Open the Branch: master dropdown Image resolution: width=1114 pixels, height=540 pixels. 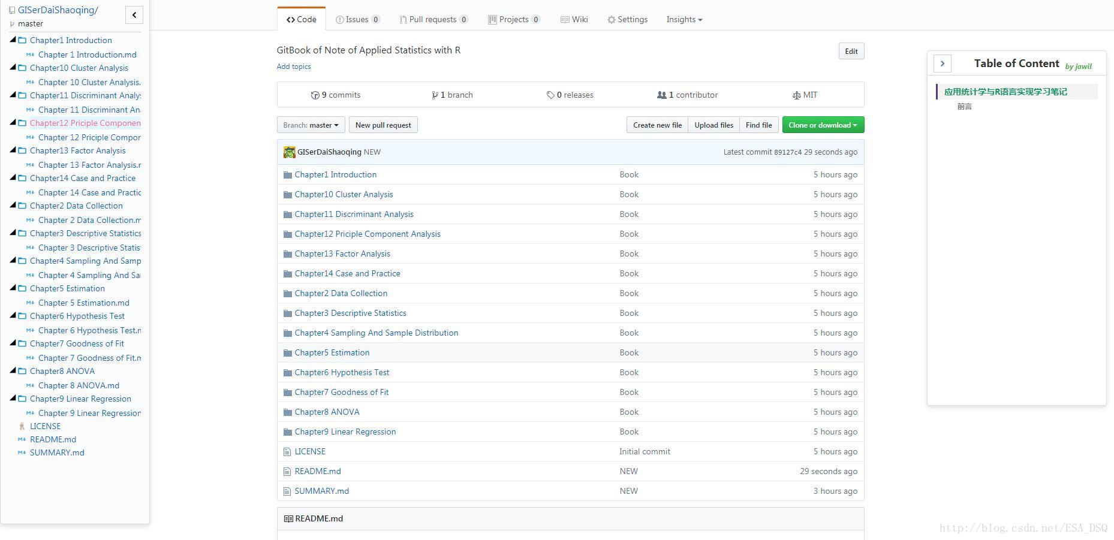[x=311, y=125]
